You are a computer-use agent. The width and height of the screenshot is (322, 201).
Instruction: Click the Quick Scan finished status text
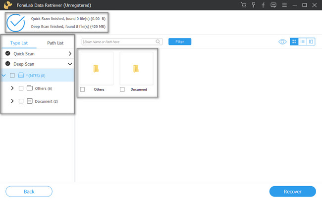click(x=68, y=19)
